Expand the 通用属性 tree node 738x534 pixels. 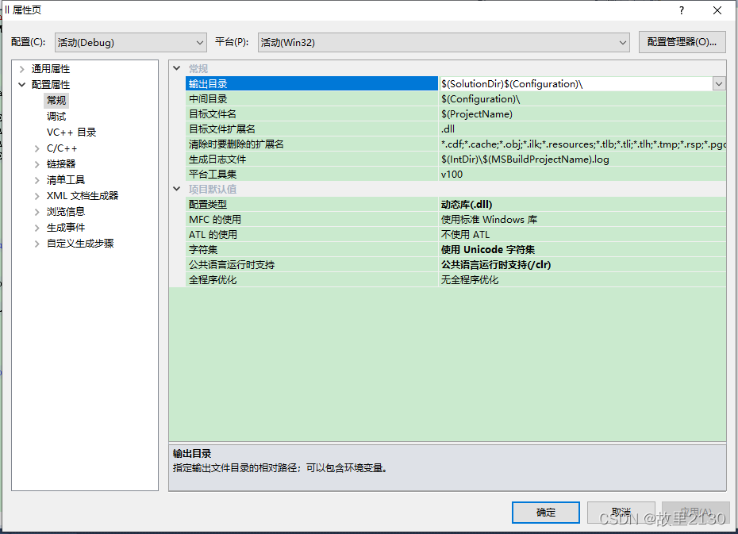pos(21,69)
